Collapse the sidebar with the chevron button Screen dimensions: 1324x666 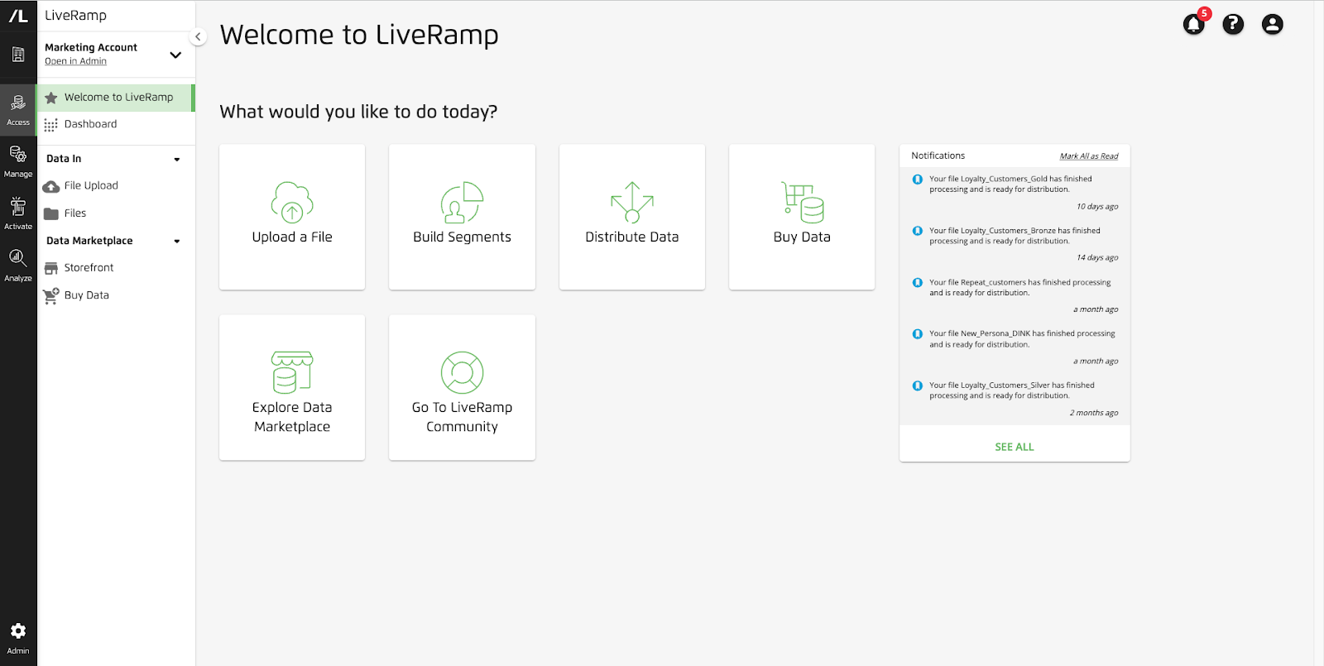click(198, 36)
